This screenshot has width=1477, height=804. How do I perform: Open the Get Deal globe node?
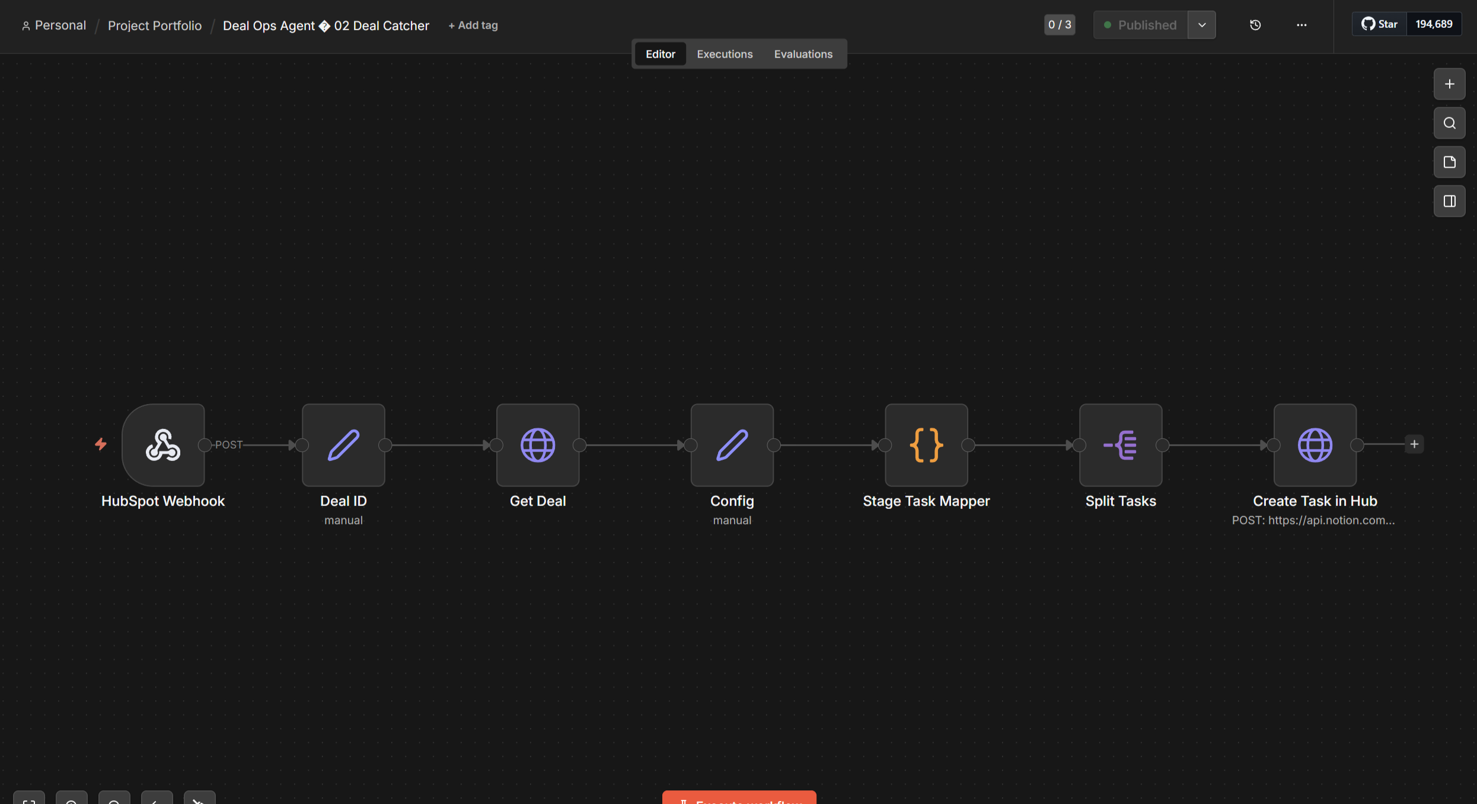pos(538,445)
